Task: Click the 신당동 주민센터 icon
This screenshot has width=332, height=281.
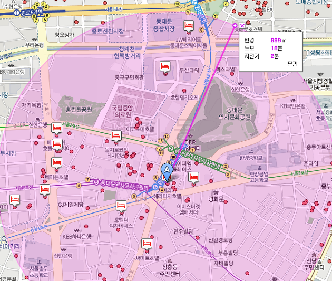Action: pyautogui.click(x=314, y=255)
